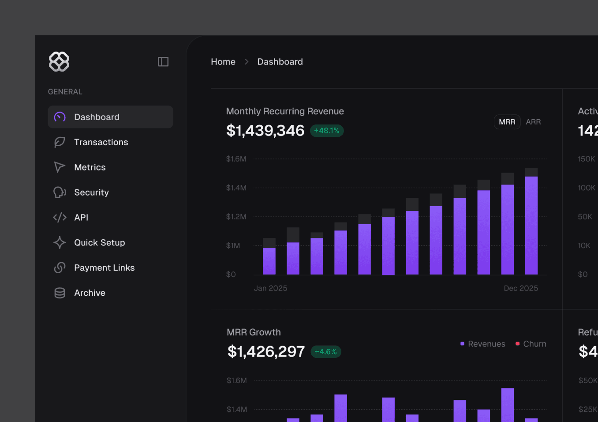Screen dimensions: 598x422
Task: Click the Dashboard breadcrumb
Action: (x=280, y=62)
